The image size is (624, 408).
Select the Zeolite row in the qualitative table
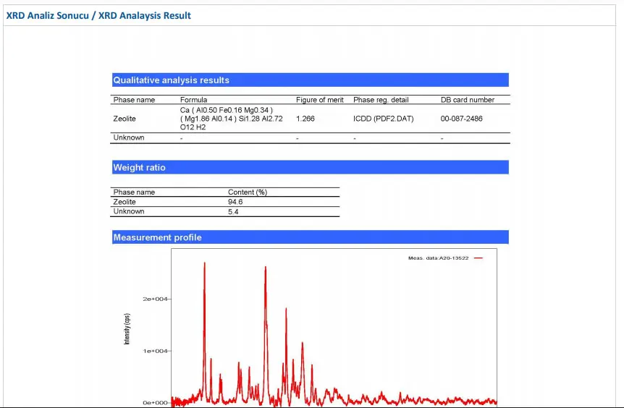point(310,119)
